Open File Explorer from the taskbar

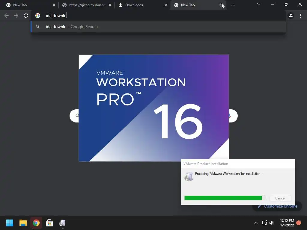point(23,223)
